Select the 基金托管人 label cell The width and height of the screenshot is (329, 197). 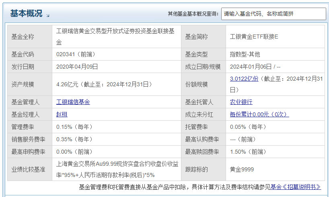pyautogui.click(x=204, y=102)
